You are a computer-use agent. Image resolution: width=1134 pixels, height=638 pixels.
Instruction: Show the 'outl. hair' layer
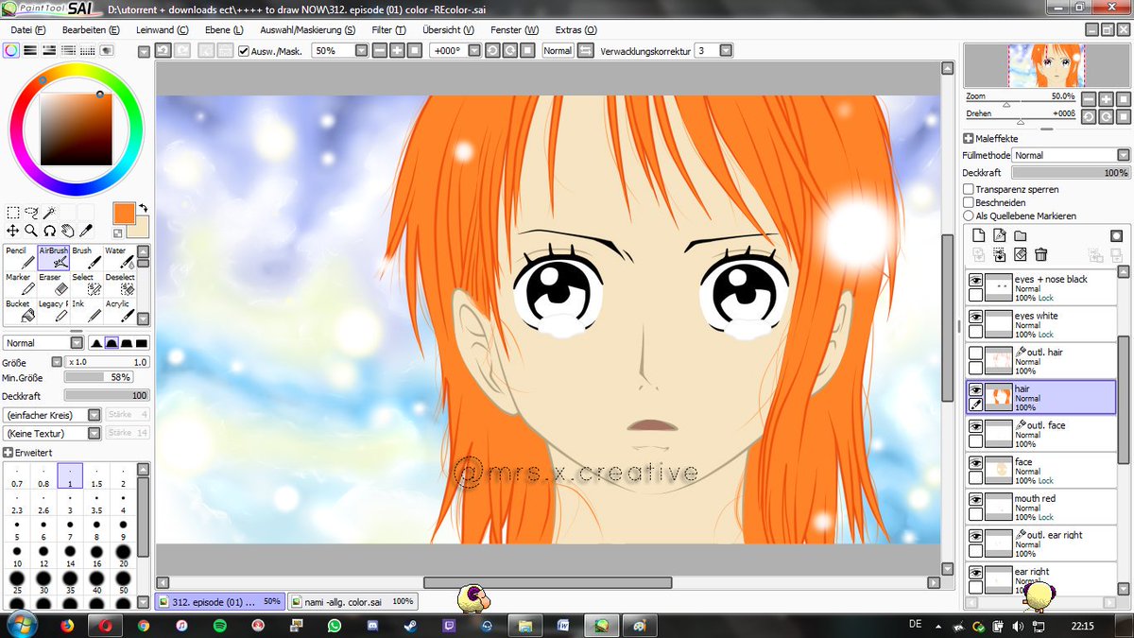[975, 353]
